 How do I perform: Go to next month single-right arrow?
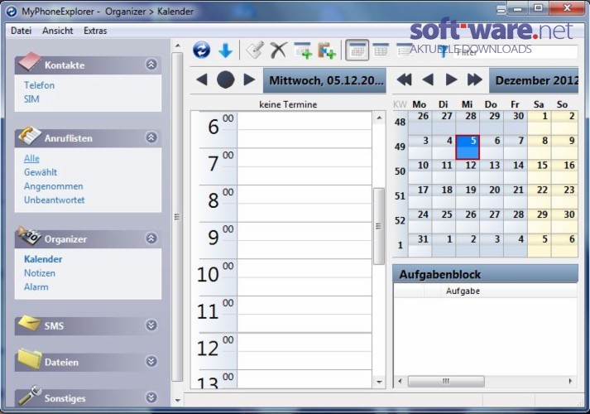[x=451, y=79]
